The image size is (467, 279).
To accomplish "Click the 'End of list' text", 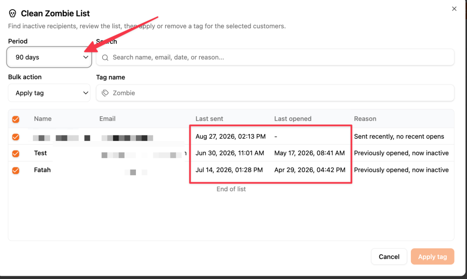I will (231, 189).
